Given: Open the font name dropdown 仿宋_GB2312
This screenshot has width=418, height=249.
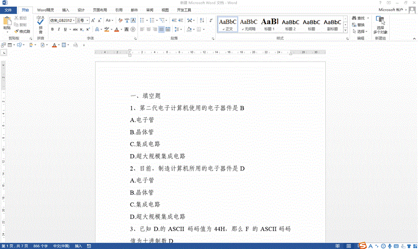Looking at the screenshot, I should point(63,20).
